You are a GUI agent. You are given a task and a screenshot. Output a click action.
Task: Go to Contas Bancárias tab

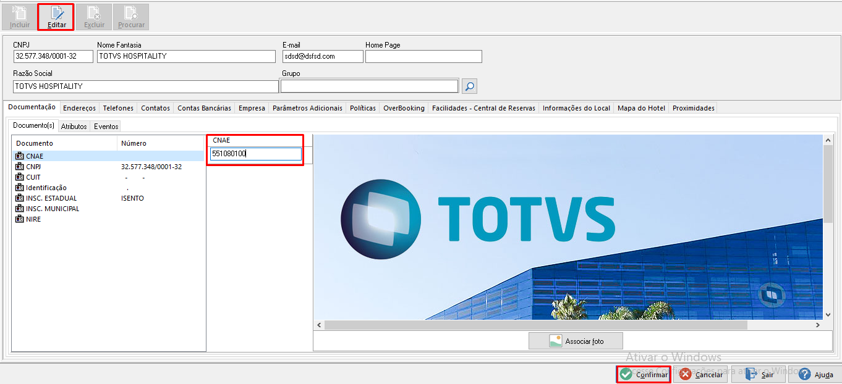click(x=204, y=108)
